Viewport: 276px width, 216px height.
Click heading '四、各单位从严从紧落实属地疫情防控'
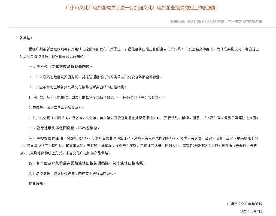pyautogui.click(x=87, y=163)
